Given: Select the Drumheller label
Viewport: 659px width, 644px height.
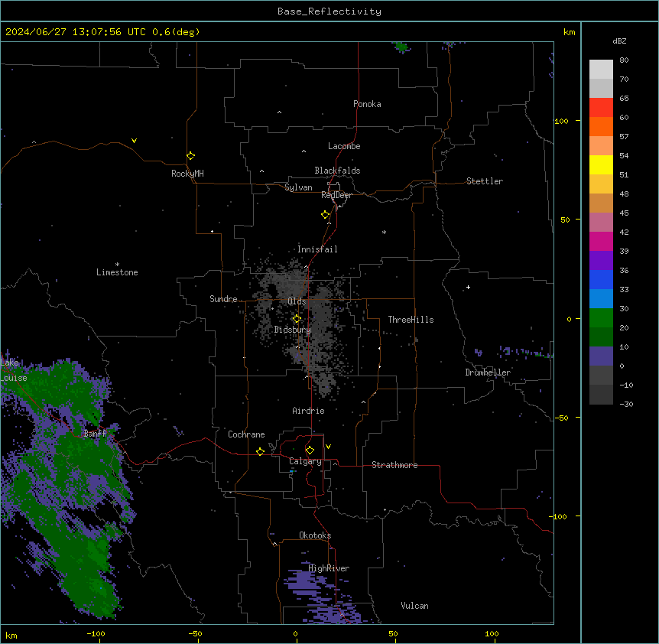Looking at the screenshot, I should (488, 372).
